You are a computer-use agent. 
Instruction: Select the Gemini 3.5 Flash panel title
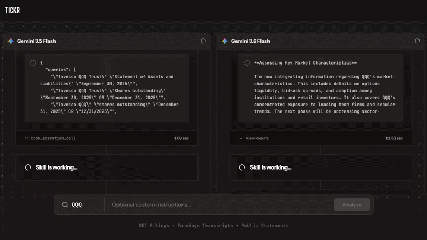(x=36, y=41)
